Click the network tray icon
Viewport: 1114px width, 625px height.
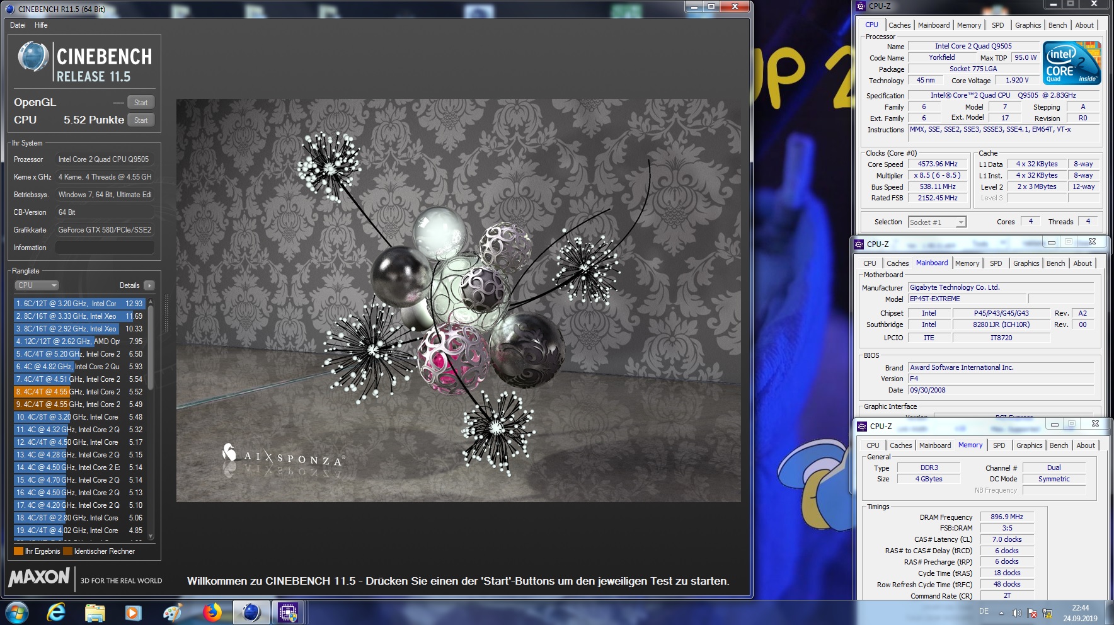tap(1047, 613)
